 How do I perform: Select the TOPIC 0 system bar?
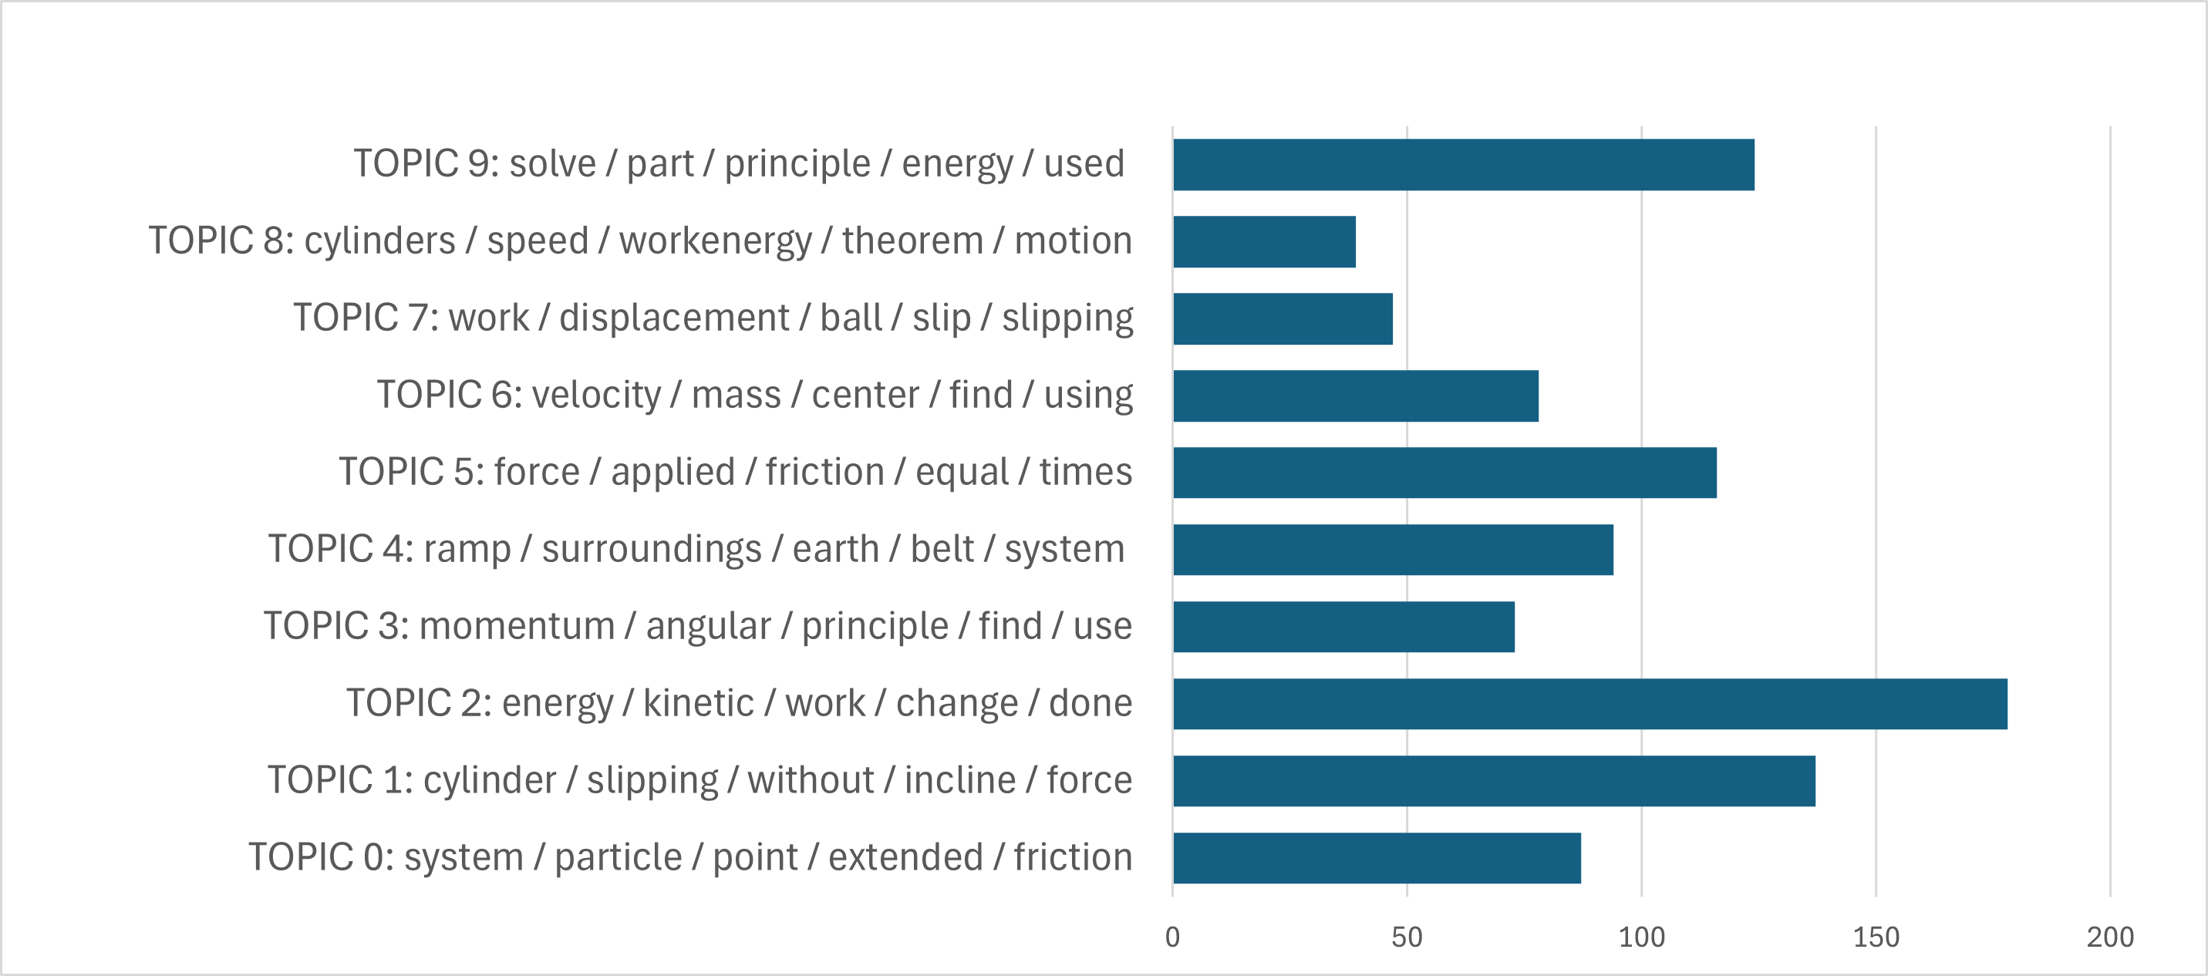(x=1377, y=859)
